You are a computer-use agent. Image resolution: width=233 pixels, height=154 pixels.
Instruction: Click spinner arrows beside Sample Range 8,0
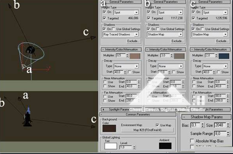click(x=228, y=134)
